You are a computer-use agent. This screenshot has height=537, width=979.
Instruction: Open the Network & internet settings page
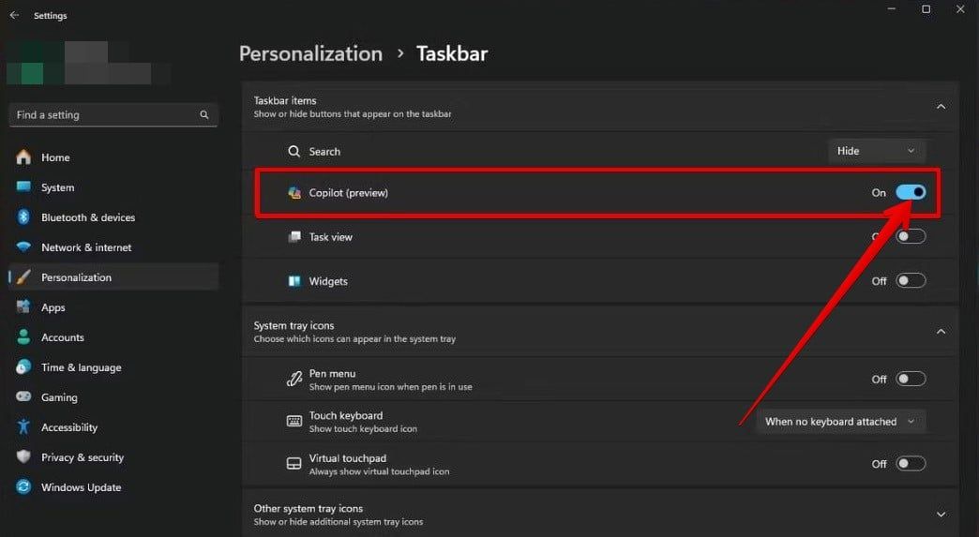[x=86, y=247]
